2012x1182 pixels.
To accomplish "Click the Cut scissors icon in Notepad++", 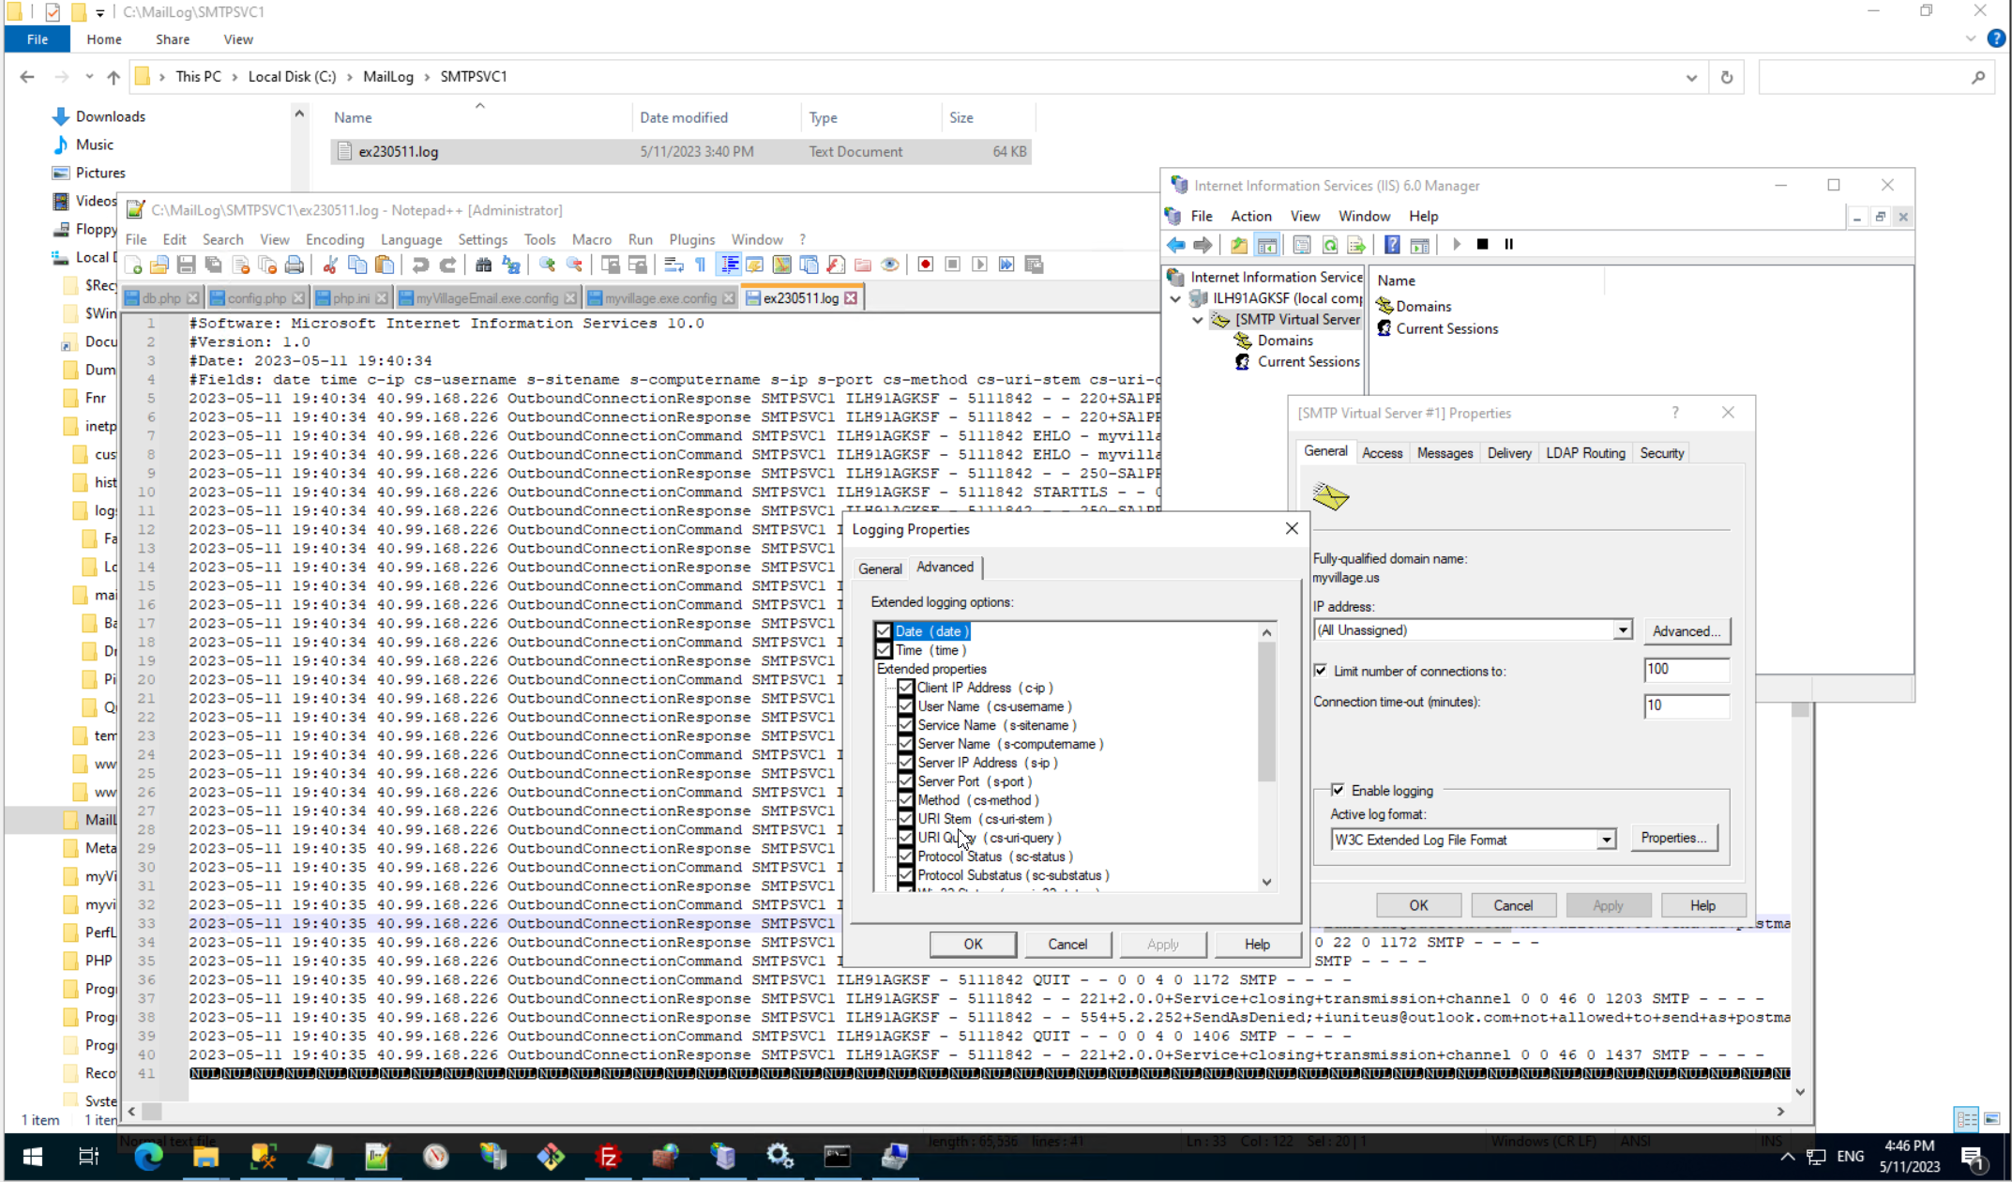I will click(x=330, y=265).
